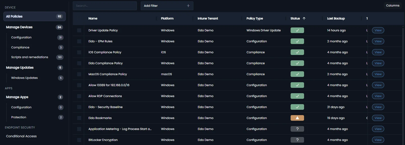Sort by the Last Backup column header
The height and width of the screenshot is (145, 405).
click(336, 18)
